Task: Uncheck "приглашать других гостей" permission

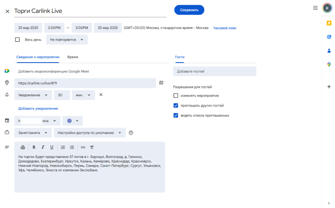Action: pos(175,105)
